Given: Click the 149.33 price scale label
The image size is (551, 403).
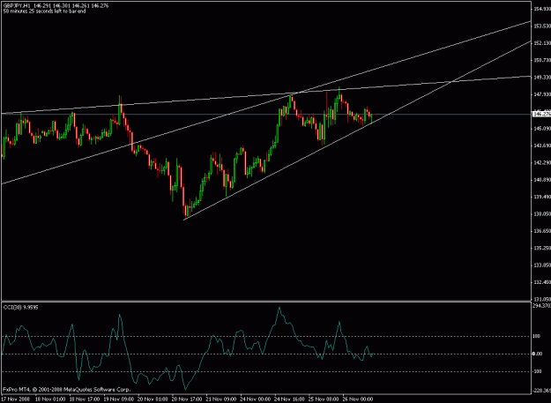Looking at the screenshot, I should (542, 77).
